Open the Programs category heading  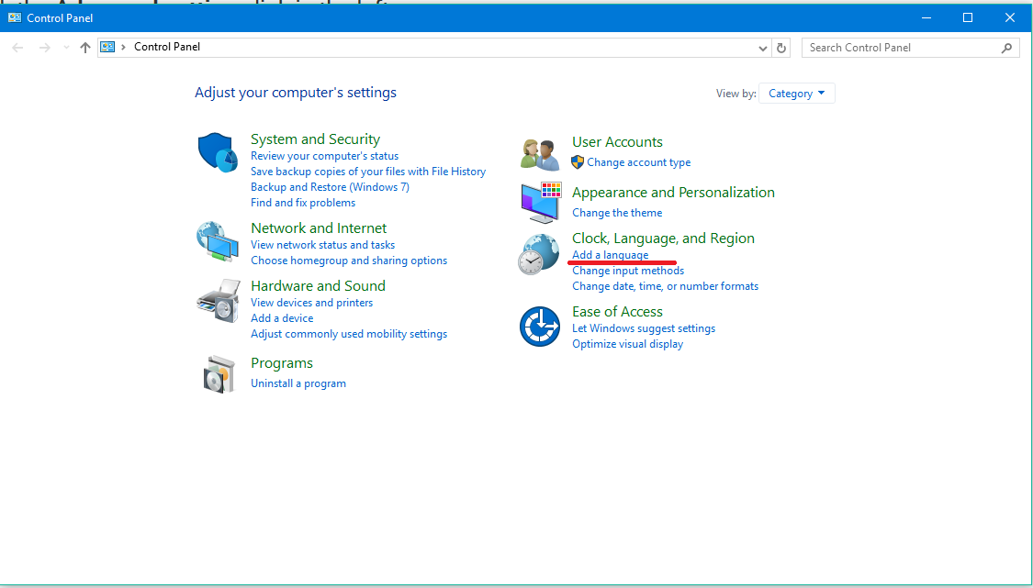[x=281, y=363]
